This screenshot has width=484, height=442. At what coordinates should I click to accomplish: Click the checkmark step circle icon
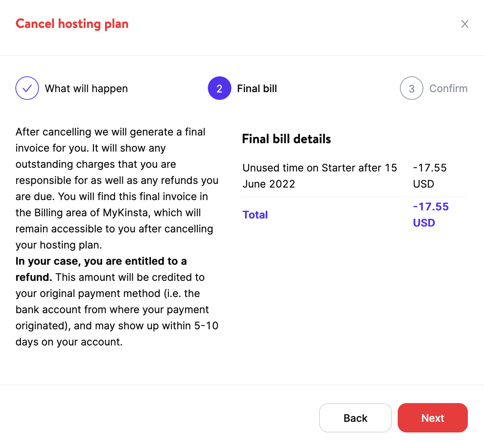[x=27, y=88]
